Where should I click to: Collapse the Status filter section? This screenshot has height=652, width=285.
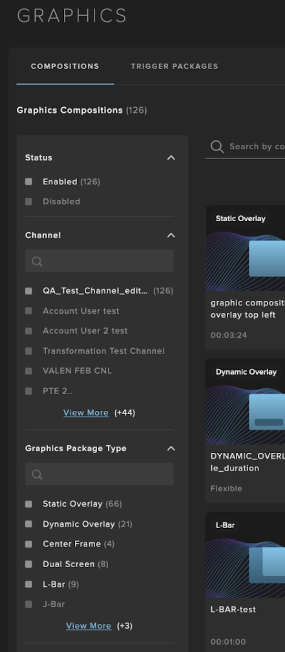coord(171,158)
